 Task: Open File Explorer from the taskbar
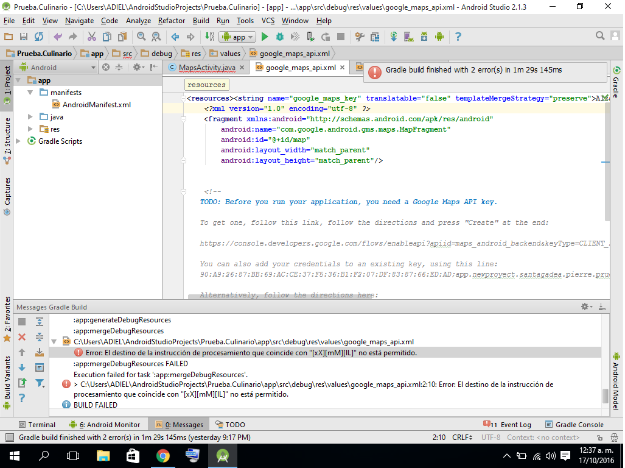tap(103, 456)
